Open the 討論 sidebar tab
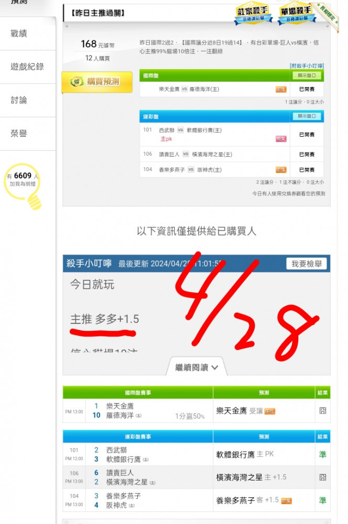 click(19, 100)
